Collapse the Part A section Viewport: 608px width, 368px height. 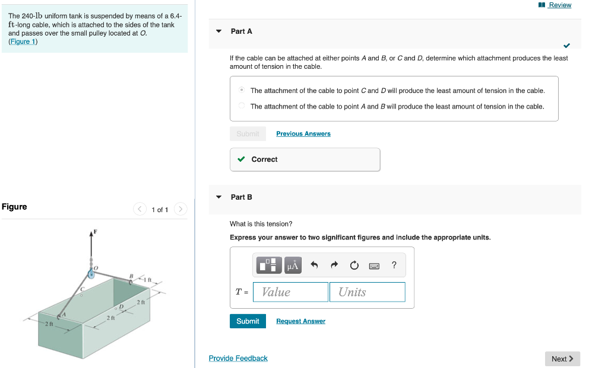click(218, 31)
